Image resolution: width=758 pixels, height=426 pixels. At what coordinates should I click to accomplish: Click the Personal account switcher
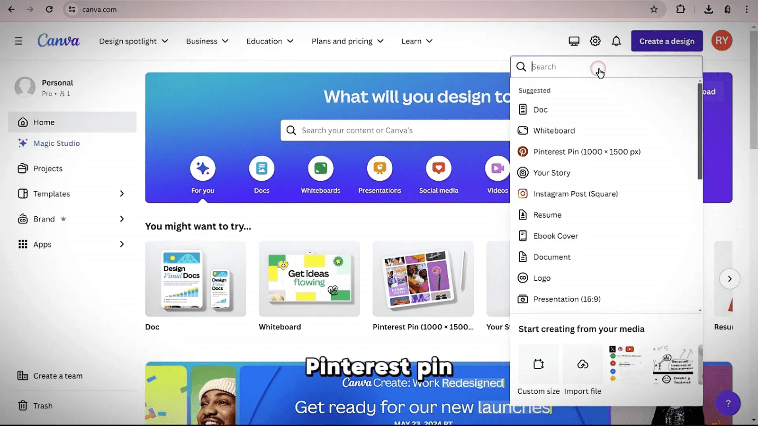(x=72, y=87)
